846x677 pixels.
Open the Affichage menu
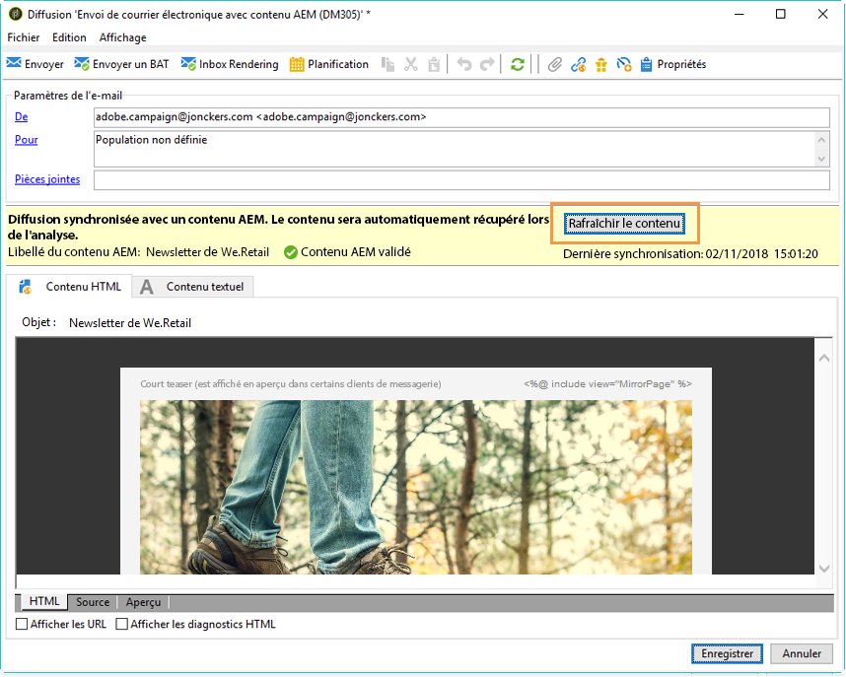pyautogui.click(x=123, y=37)
